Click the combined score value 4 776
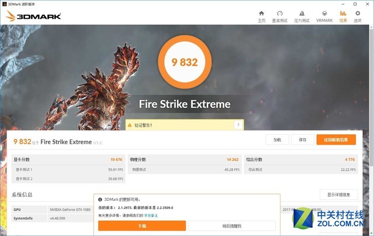The height and width of the screenshot is (236, 374). click(x=350, y=159)
